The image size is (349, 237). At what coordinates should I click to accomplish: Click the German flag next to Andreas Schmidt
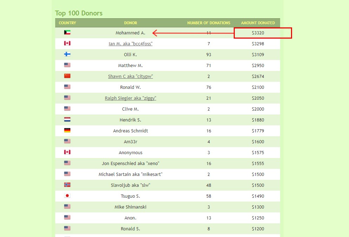tap(67, 131)
